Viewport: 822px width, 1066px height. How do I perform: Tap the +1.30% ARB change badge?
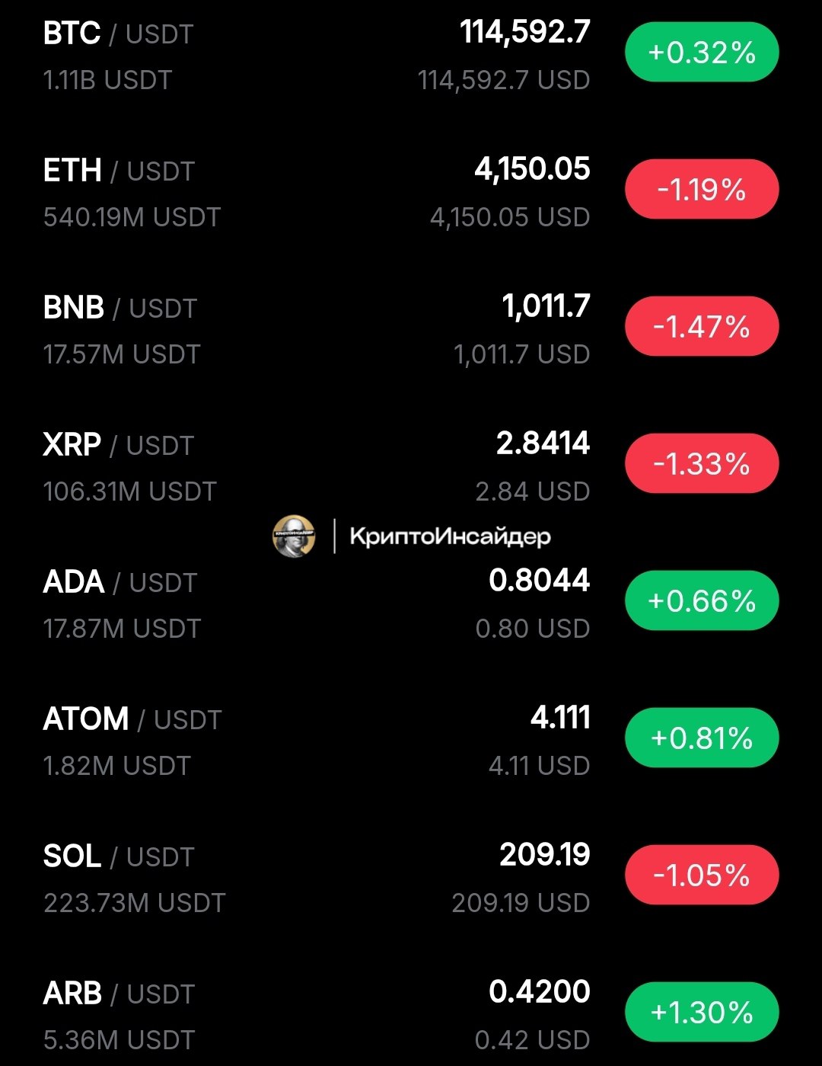point(702,1013)
